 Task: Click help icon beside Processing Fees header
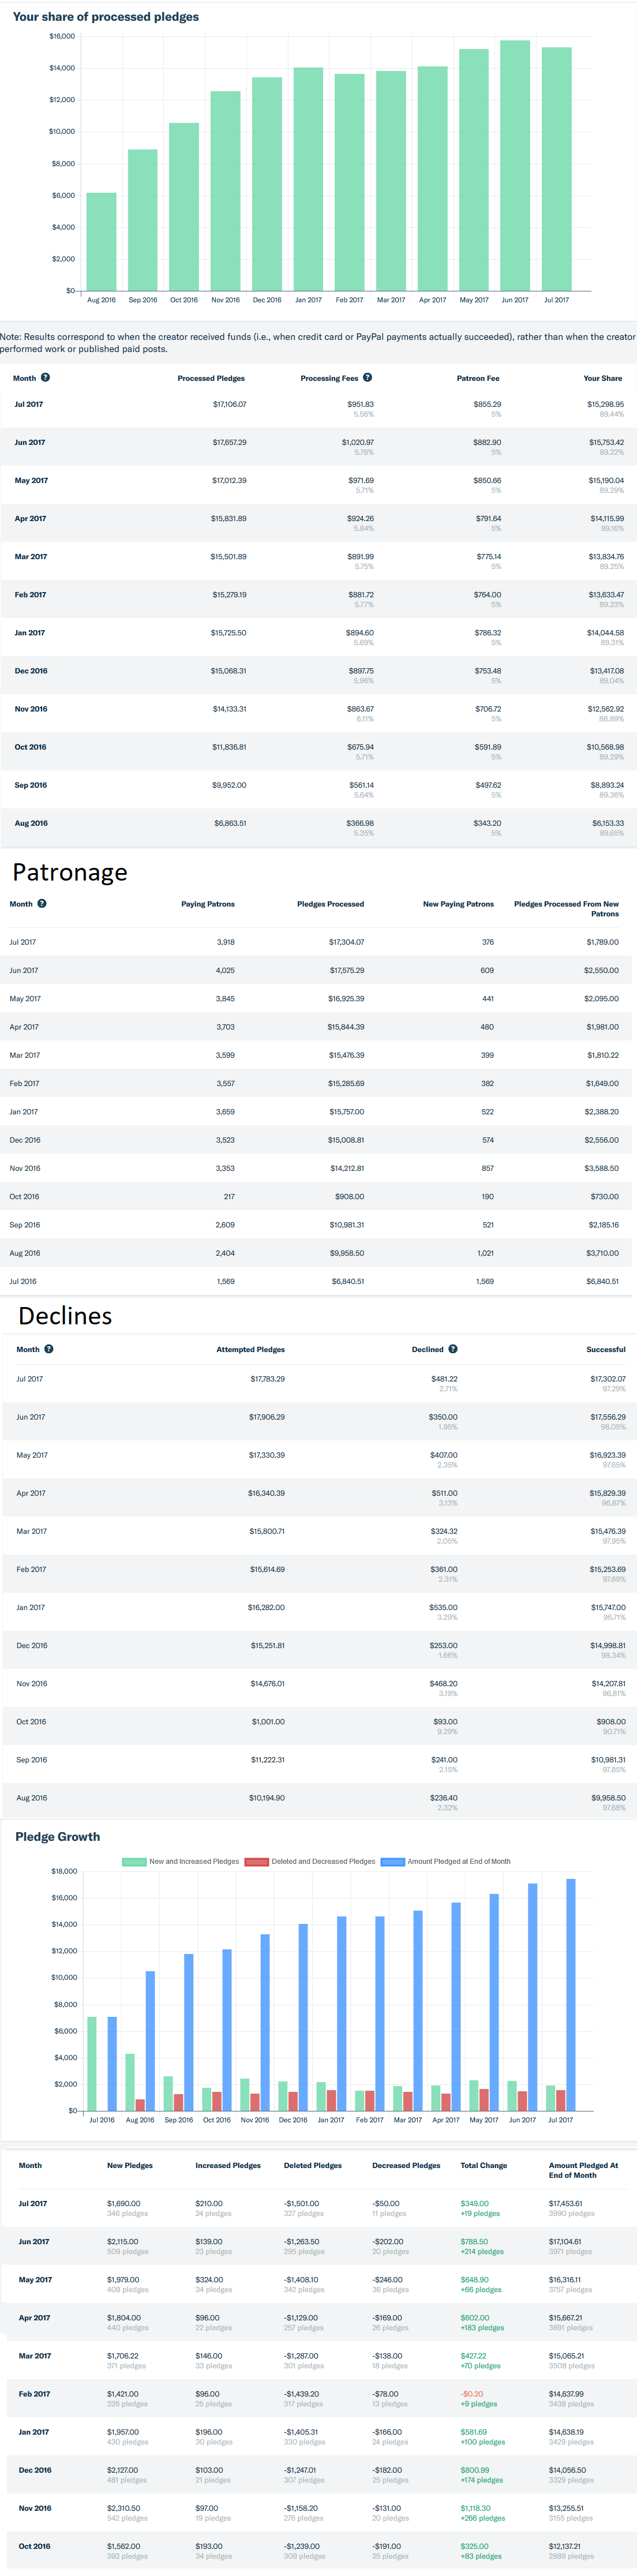point(367,378)
